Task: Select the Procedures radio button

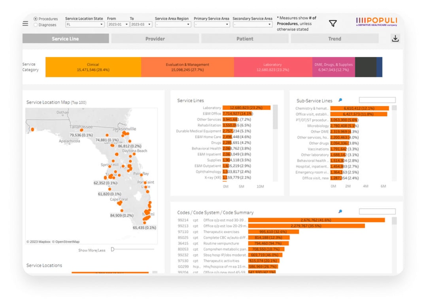Action: (35, 19)
